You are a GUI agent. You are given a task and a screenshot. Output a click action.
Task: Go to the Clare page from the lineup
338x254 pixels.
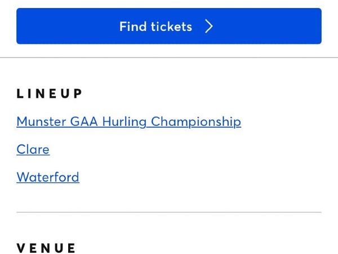tap(33, 150)
